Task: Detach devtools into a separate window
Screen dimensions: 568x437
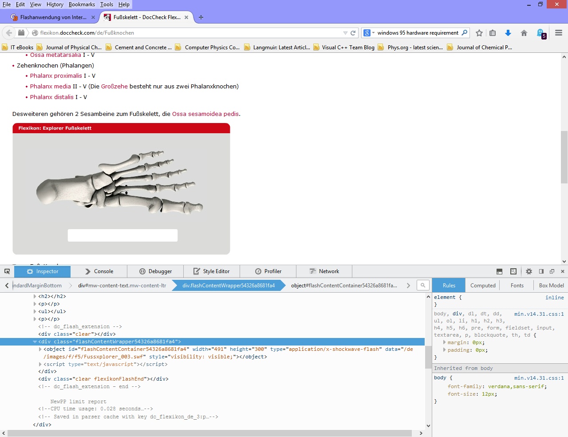Action: pyautogui.click(x=552, y=271)
